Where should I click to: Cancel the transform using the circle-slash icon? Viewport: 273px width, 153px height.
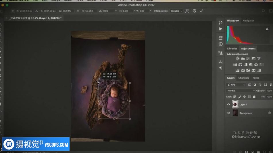coord(195,11)
